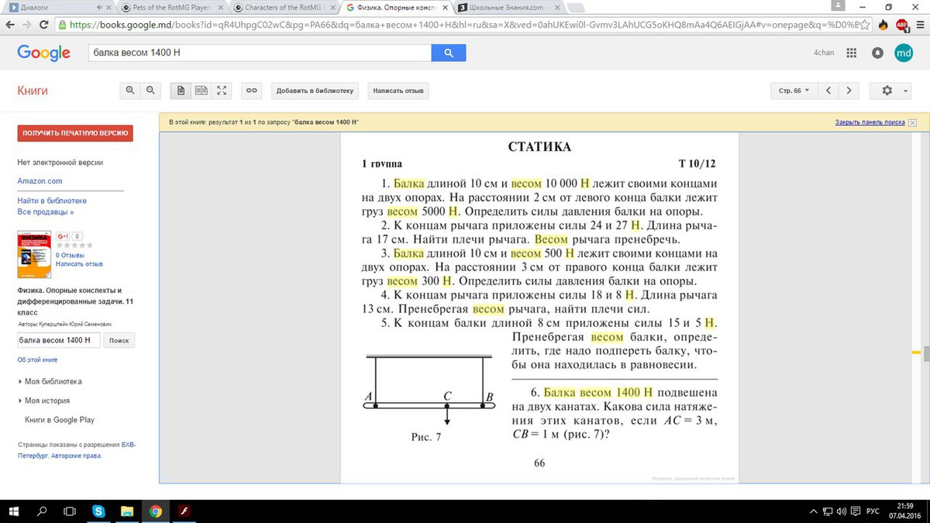Open the Google apps grid
Viewport: 930px width, 523px height.
(851, 53)
